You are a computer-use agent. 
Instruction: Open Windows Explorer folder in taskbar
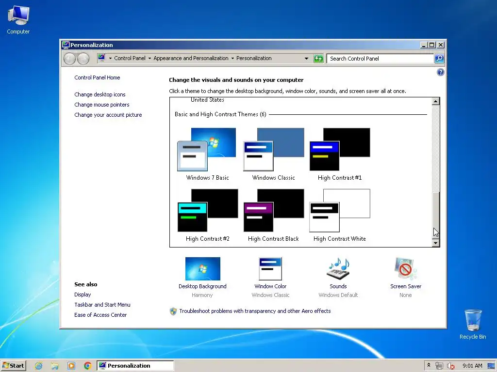tap(55, 366)
